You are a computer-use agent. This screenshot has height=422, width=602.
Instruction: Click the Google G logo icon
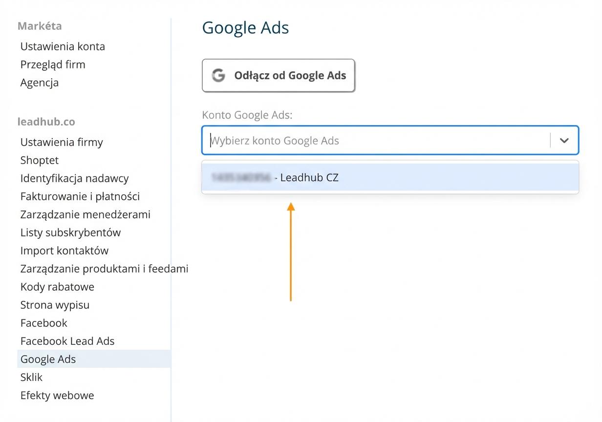[x=218, y=75]
